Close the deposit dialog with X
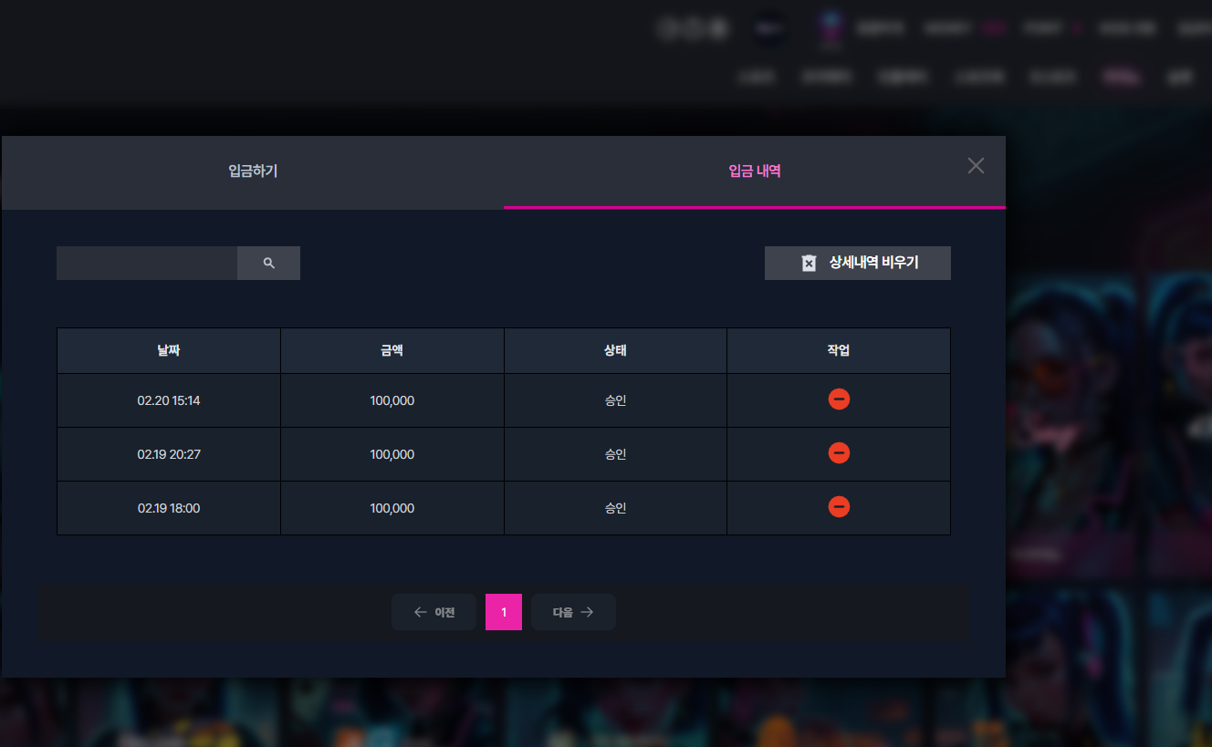The height and width of the screenshot is (747, 1212). pyautogui.click(x=976, y=165)
